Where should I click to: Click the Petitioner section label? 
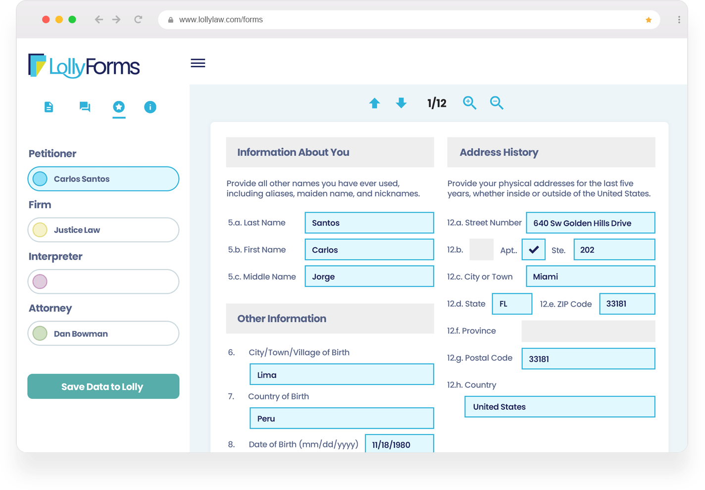(52, 154)
